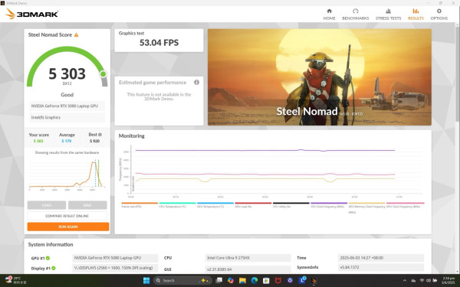The width and height of the screenshot is (460, 287).
Task: Launch Copilot from the taskbar
Action: 231,281
